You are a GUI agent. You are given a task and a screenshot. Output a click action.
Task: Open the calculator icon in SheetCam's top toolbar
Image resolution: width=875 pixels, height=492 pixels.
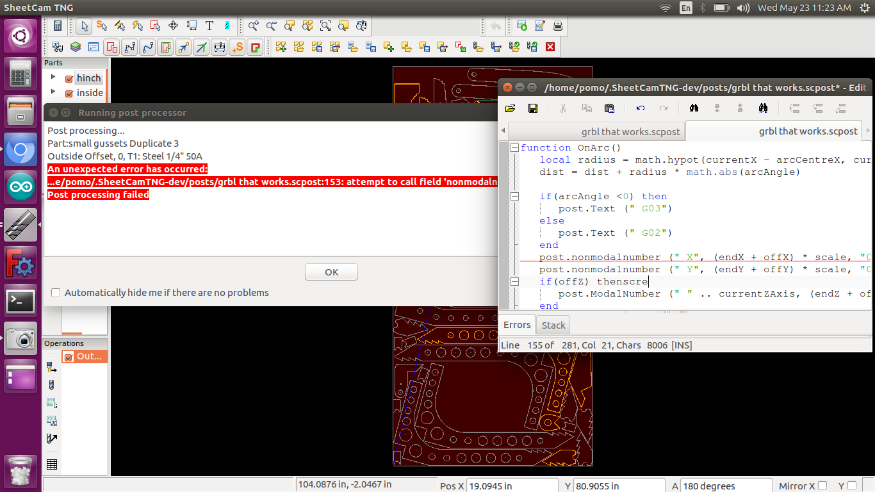tap(57, 26)
